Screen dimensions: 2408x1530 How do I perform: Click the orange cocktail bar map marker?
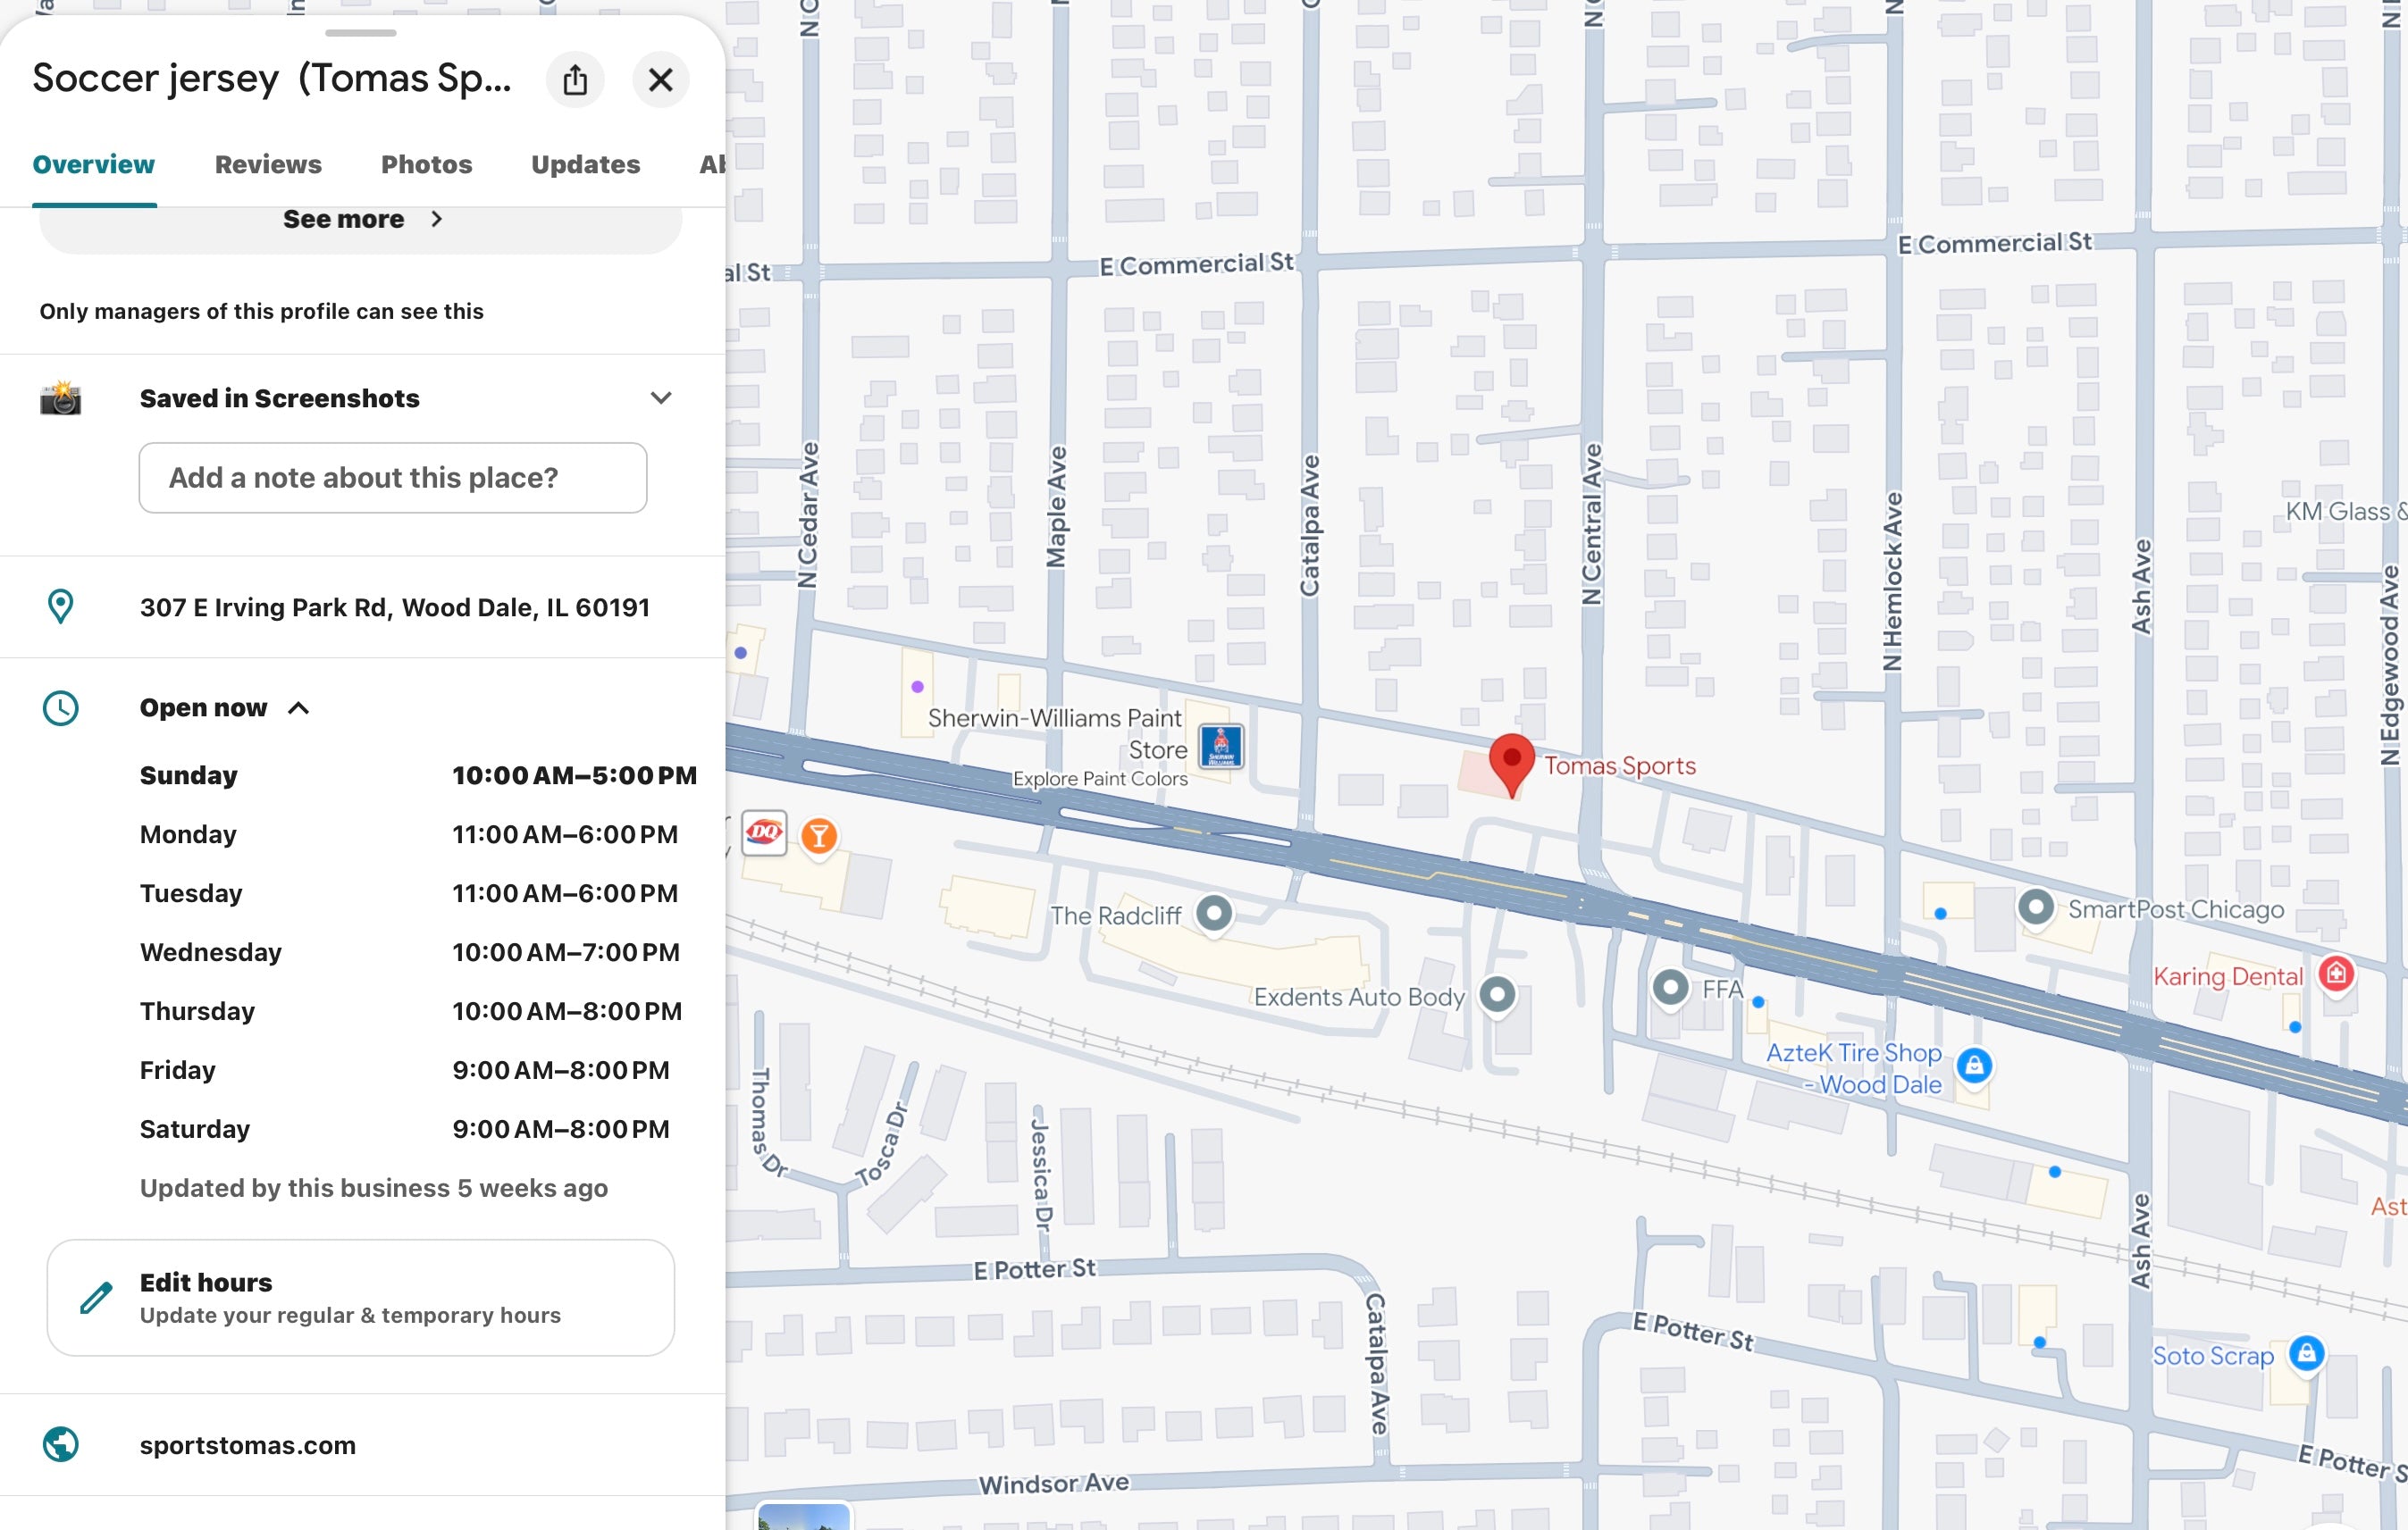click(819, 835)
